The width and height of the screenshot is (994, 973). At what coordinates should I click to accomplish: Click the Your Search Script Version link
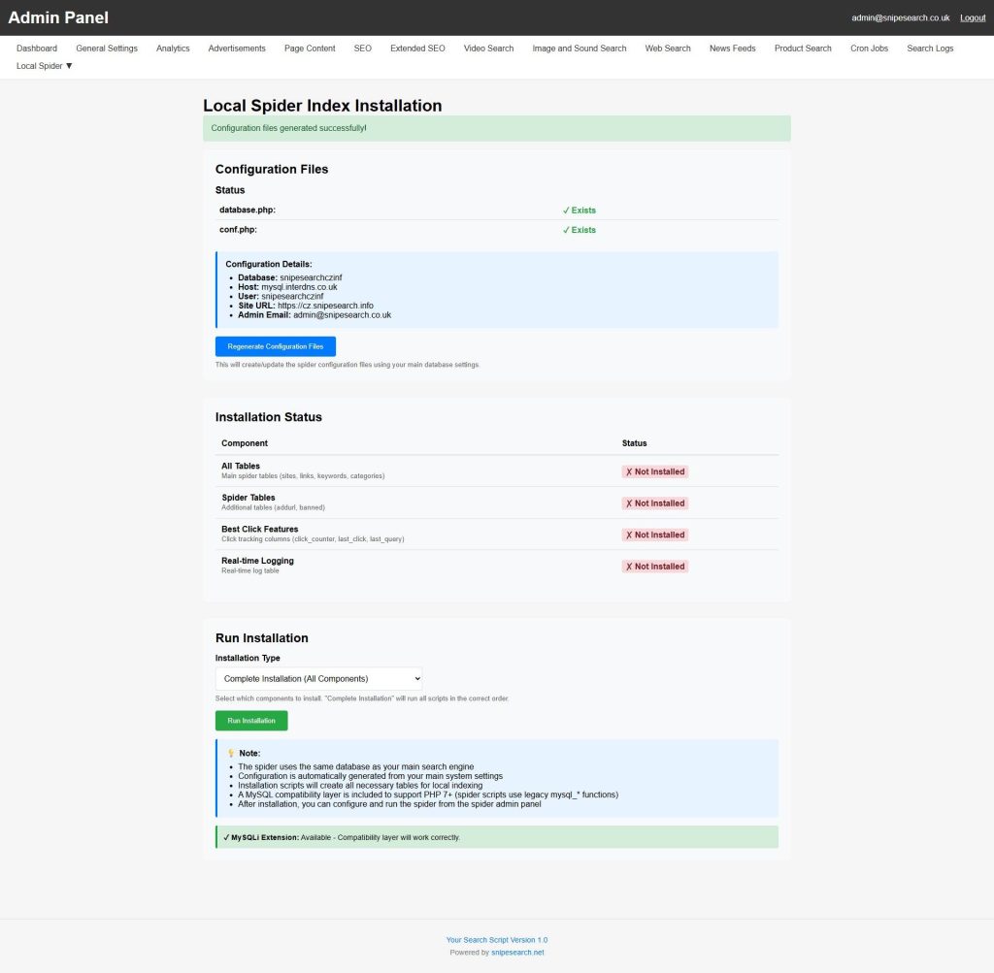tap(497, 940)
